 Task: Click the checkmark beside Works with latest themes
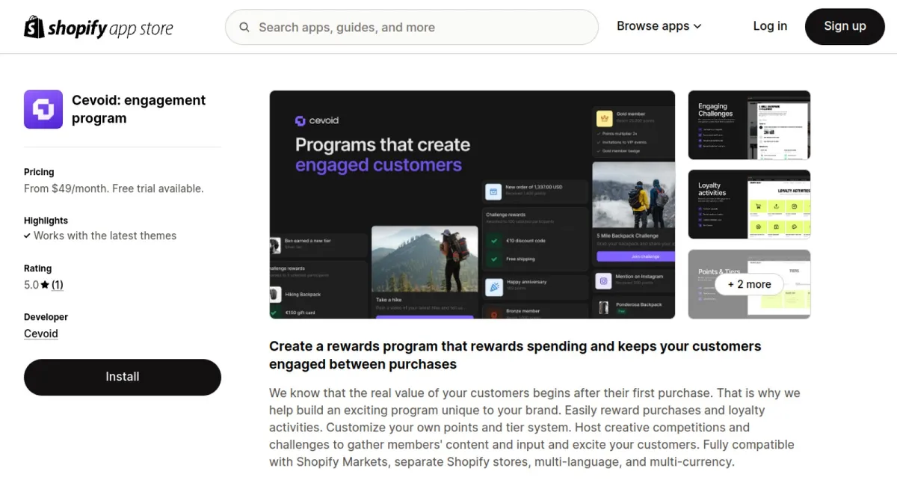click(28, 236)
